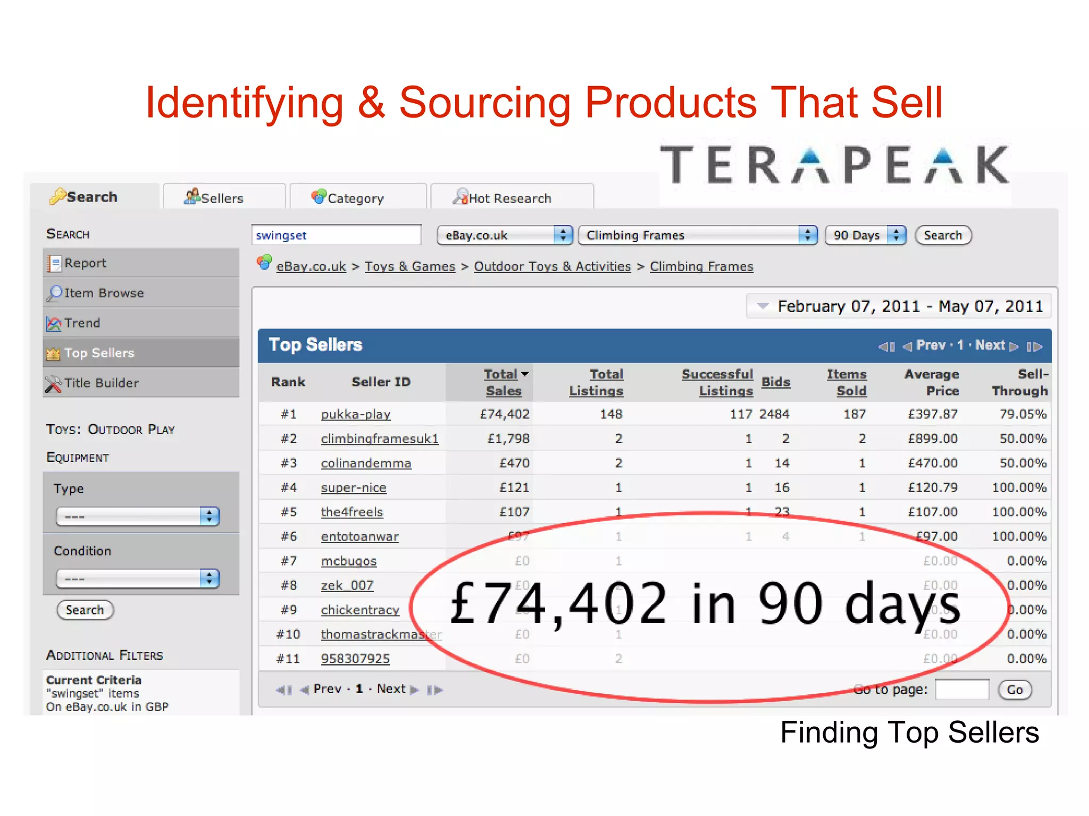Open seller entotoanwar
Screen dimensions: 1089x816
pyautogui.click(x=359, y=536)
